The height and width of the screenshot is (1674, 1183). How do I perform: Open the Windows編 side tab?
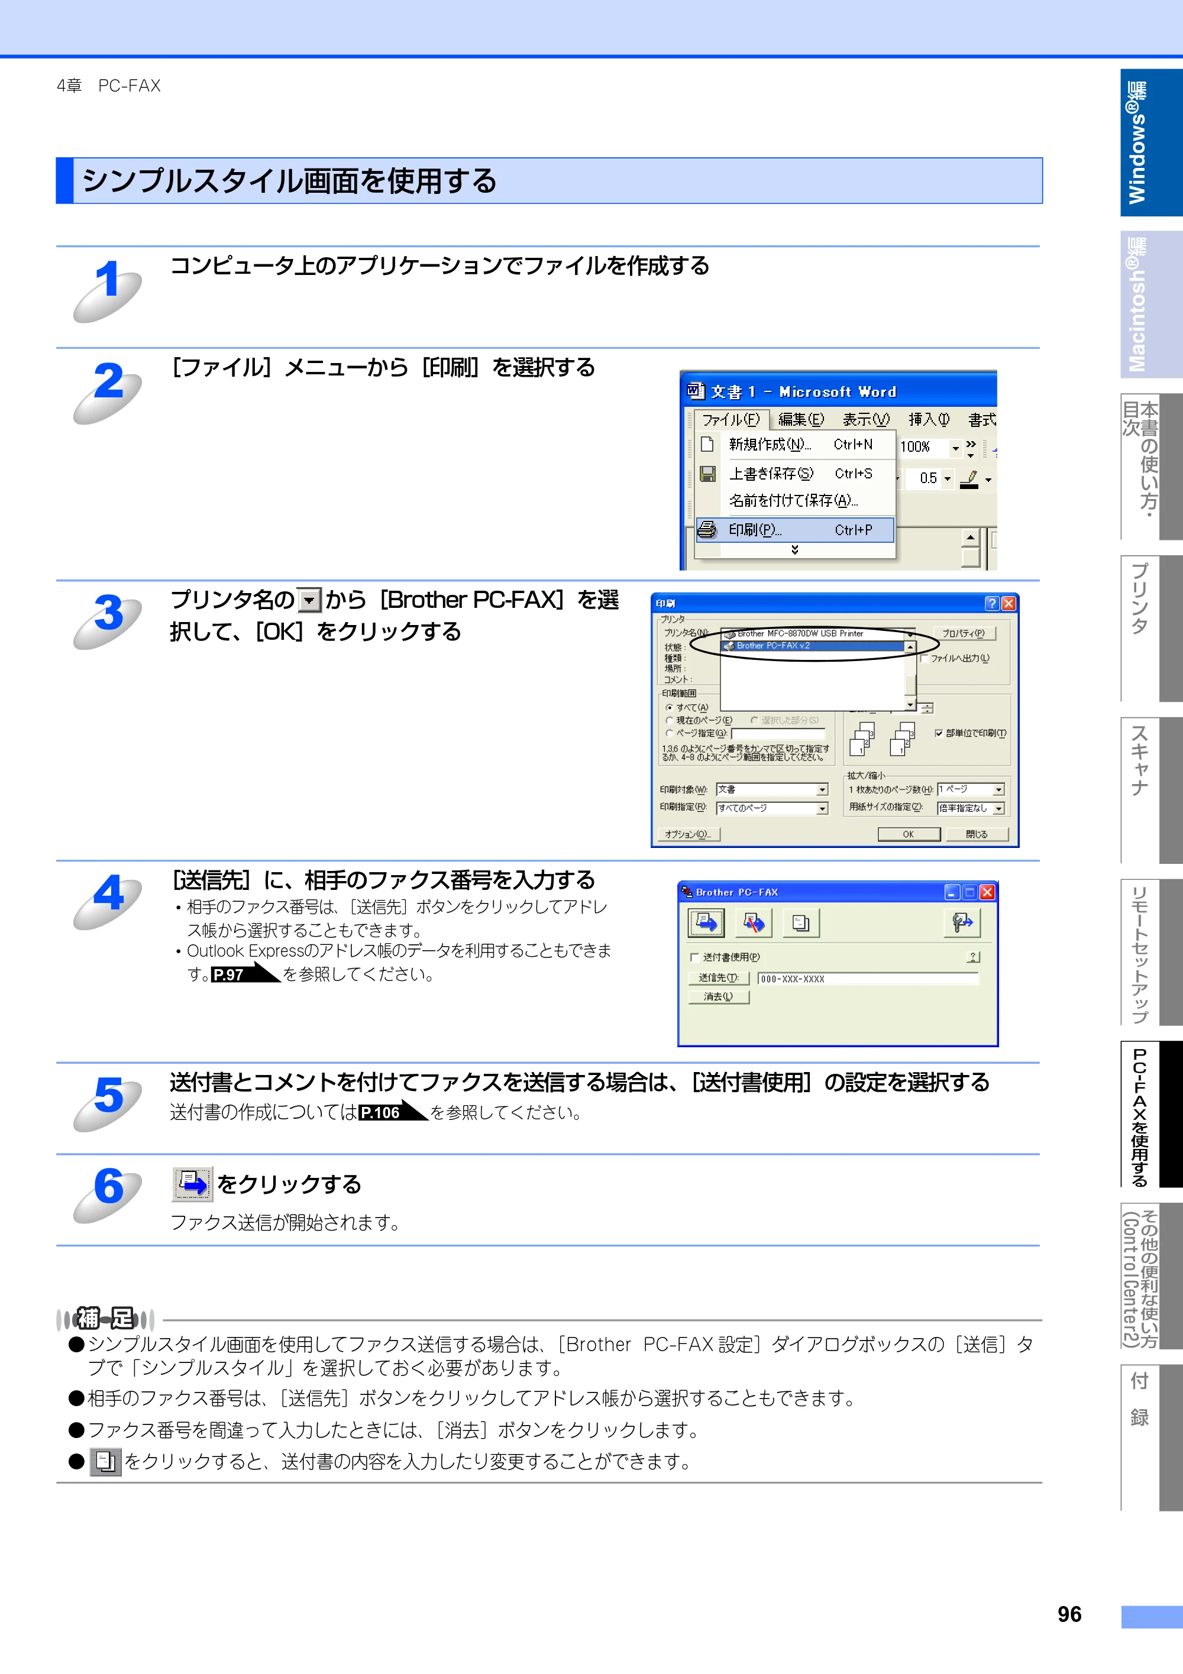(x=1151, y=143)
